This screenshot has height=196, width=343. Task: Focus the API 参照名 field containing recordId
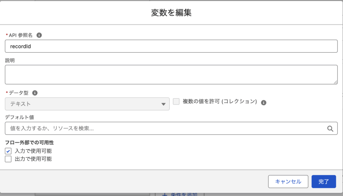tap(171, 46)
